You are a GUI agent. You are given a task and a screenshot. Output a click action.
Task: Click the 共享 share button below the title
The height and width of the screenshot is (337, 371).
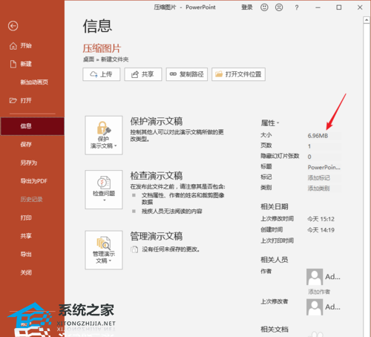pos(143,74)
